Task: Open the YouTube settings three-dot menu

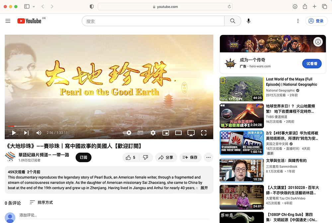Action: click(x=298, y=21)
